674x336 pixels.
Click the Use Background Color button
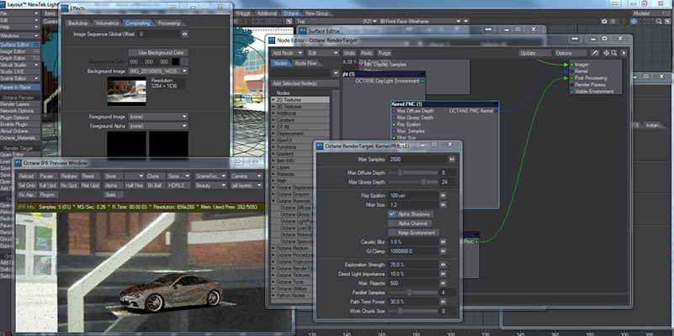click(159, 52)
